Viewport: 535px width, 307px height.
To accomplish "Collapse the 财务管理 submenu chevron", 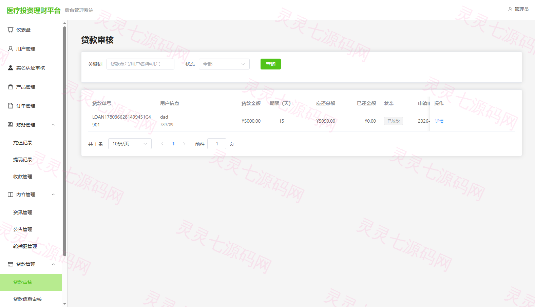I will pos(53,125).
